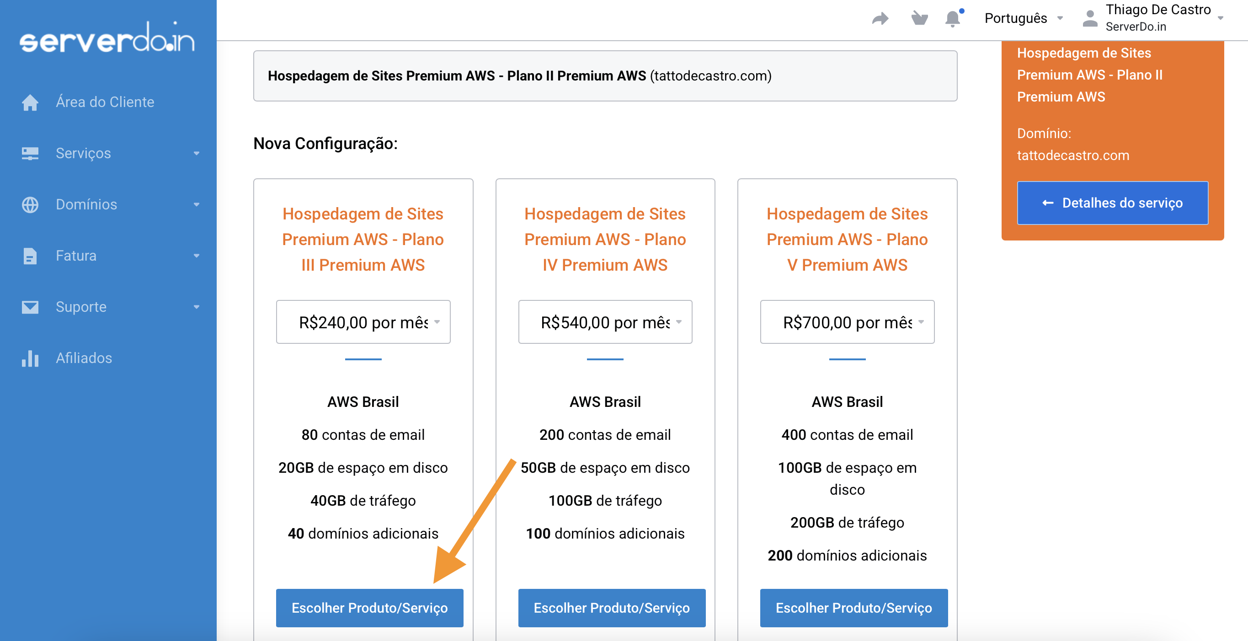Click the Domínios globe icon
Image resolution: width=1248 pixels, height=641 pixels.
click(x=30, y=204)
